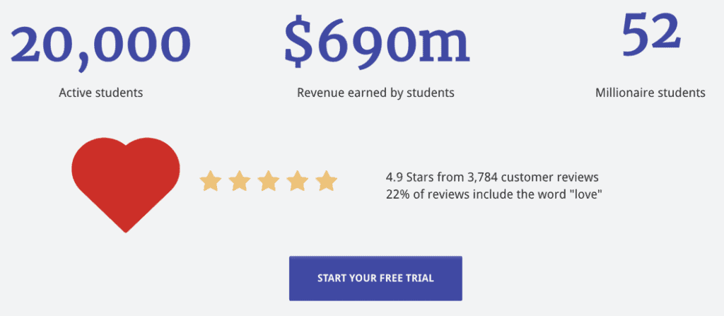Click the second gold star
Image resolution: width=724 pixels, height=316 pixels.
(x=240, y=181)
